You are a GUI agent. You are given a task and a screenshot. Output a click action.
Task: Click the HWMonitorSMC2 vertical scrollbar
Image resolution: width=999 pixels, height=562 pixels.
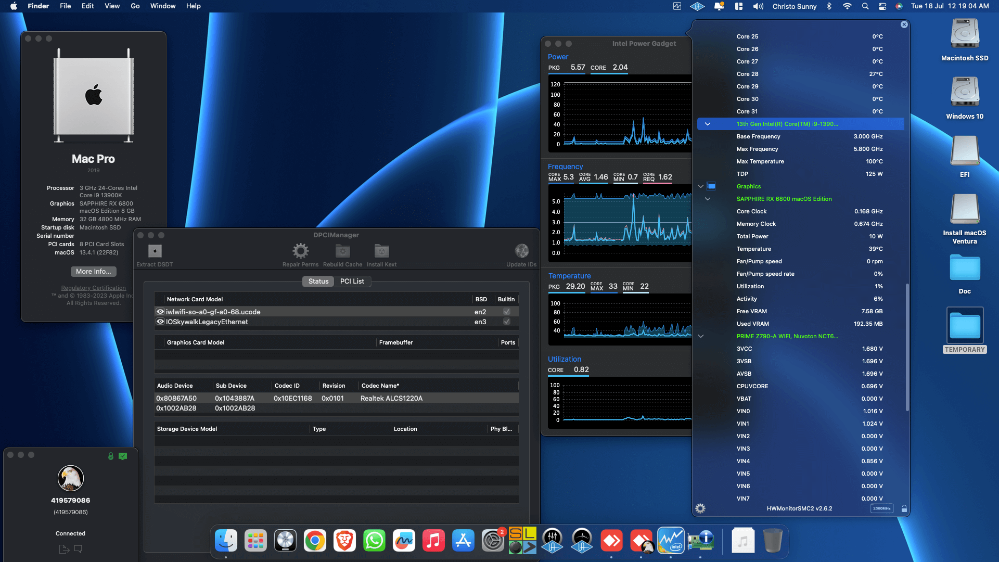click(907, 347)
